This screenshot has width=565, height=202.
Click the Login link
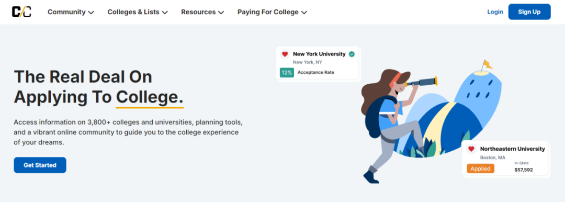tap(495, 12)
